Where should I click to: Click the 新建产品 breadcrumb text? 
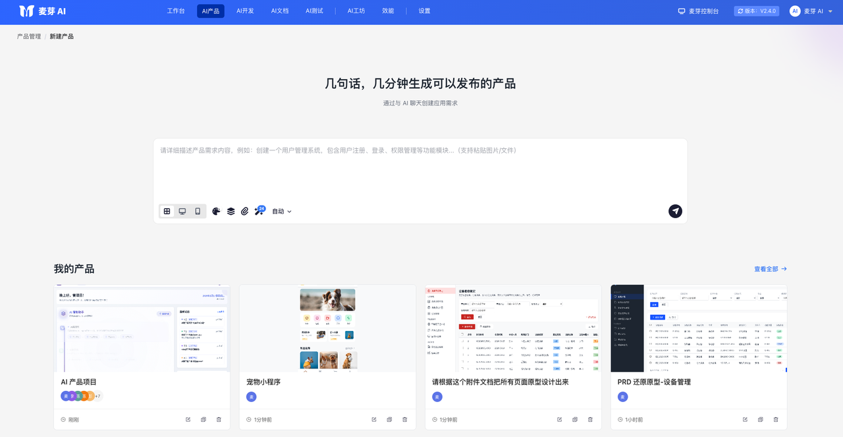[62, 36]
